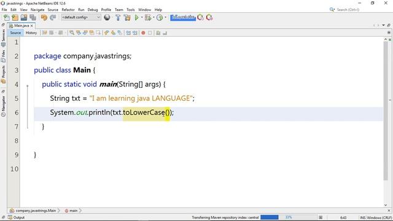Click the Redo arrow icon
Image resolution: width=393 pixels, height=221 pixels.
[53, 18]
